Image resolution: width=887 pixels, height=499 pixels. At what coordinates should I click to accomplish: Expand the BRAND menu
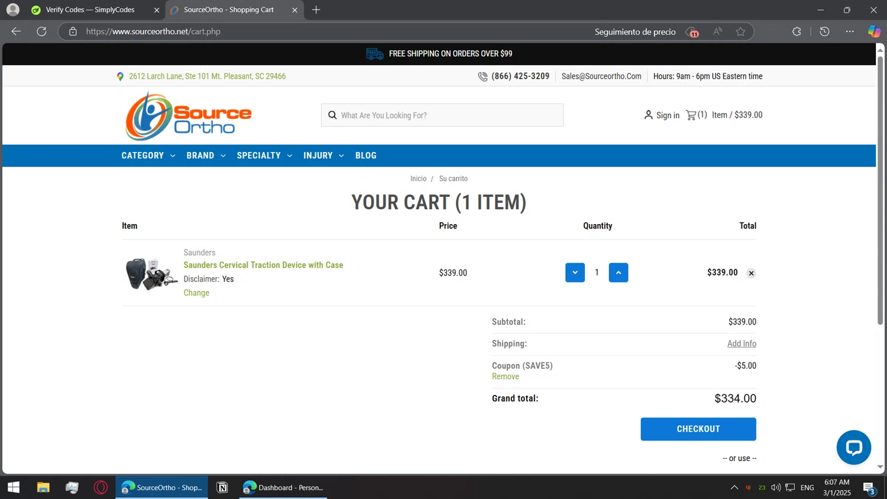(206, 155)
